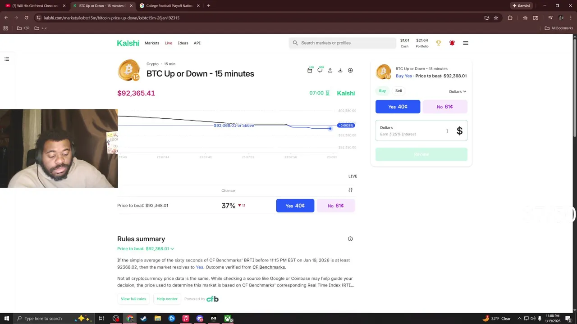Click Yes 40¢ button below the chart
The height and width of the screenshot is (324, 577).
pos(295,206)
